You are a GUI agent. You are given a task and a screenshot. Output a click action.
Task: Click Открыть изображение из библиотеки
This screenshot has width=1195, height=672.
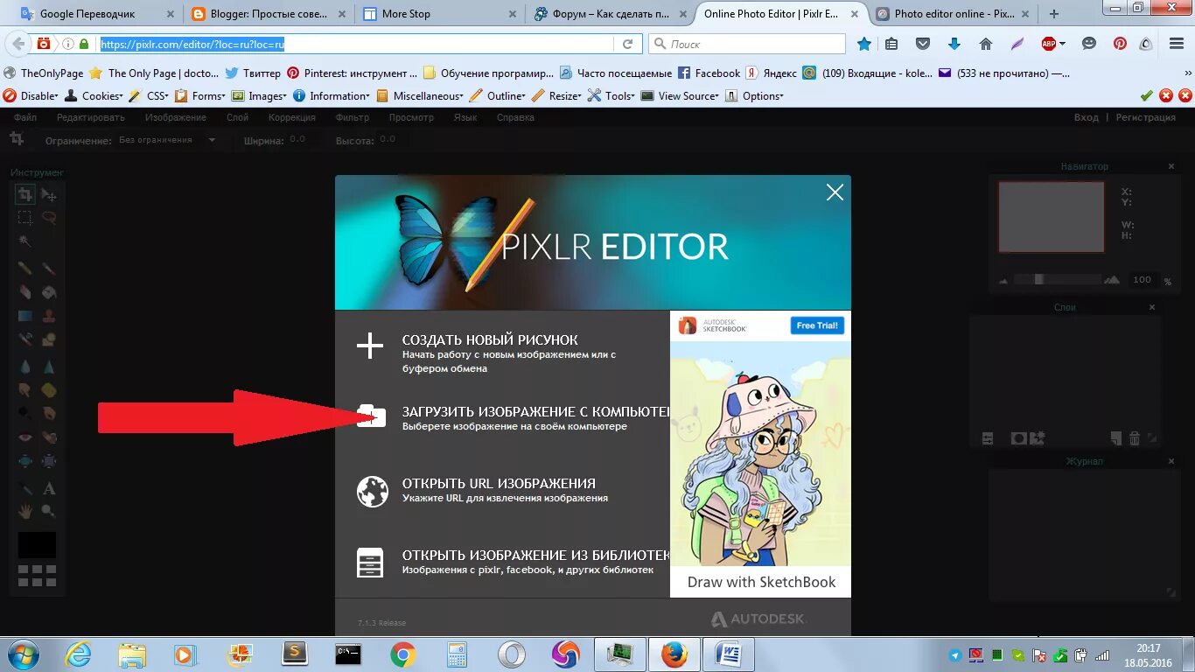pyautogui.click(x=536, y=555)
